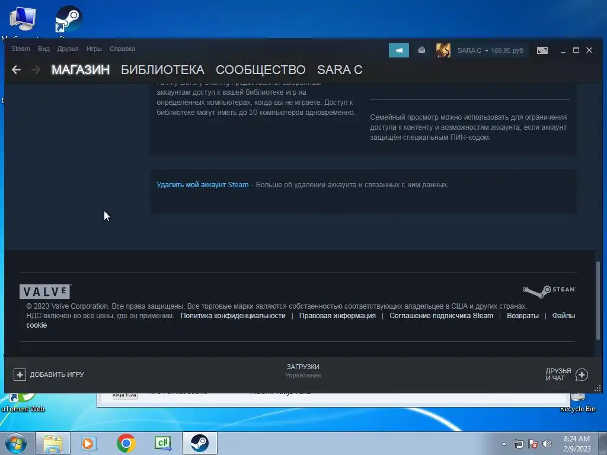This screenshot has width=607, height=455.
Task: Click the 169,95 руб wallet balance
Action: 507,50
